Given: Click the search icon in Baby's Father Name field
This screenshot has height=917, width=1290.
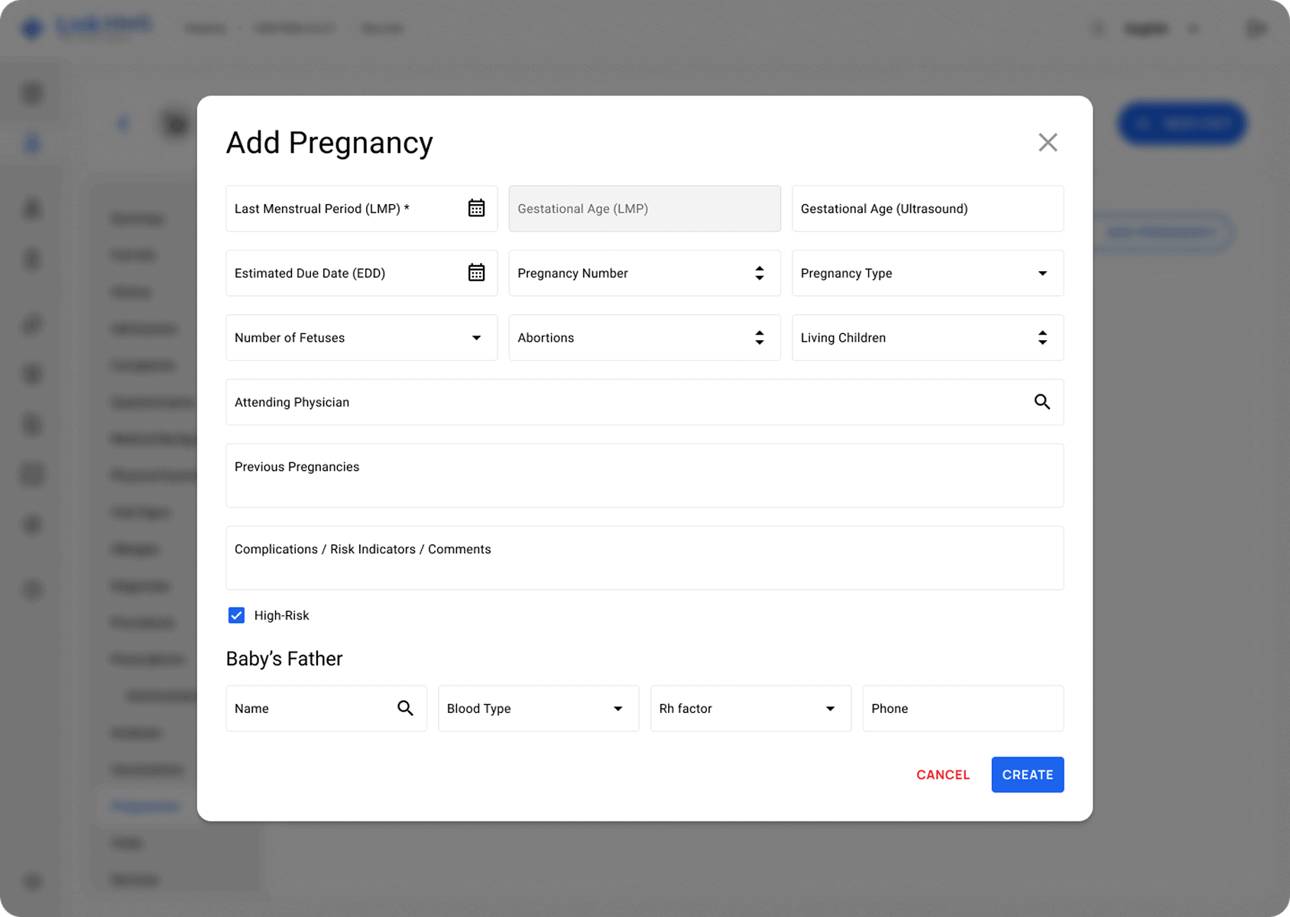Looking at the screenshot, I should click(x=406, y=708).
